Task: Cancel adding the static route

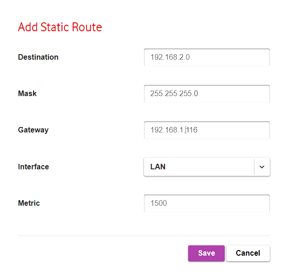Action: (x=248, y=253)
